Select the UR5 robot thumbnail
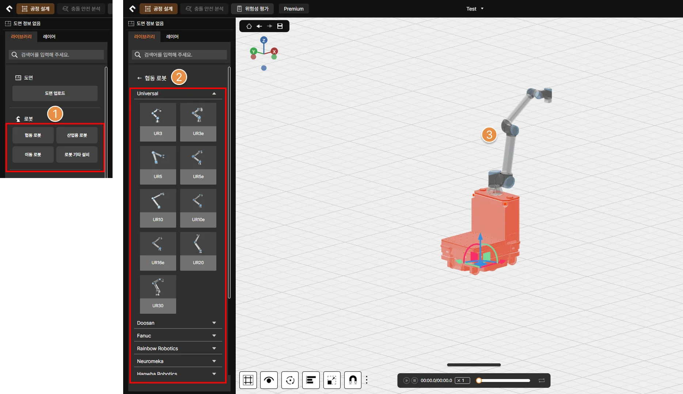 pyautogui.click(x=158, y=165)
